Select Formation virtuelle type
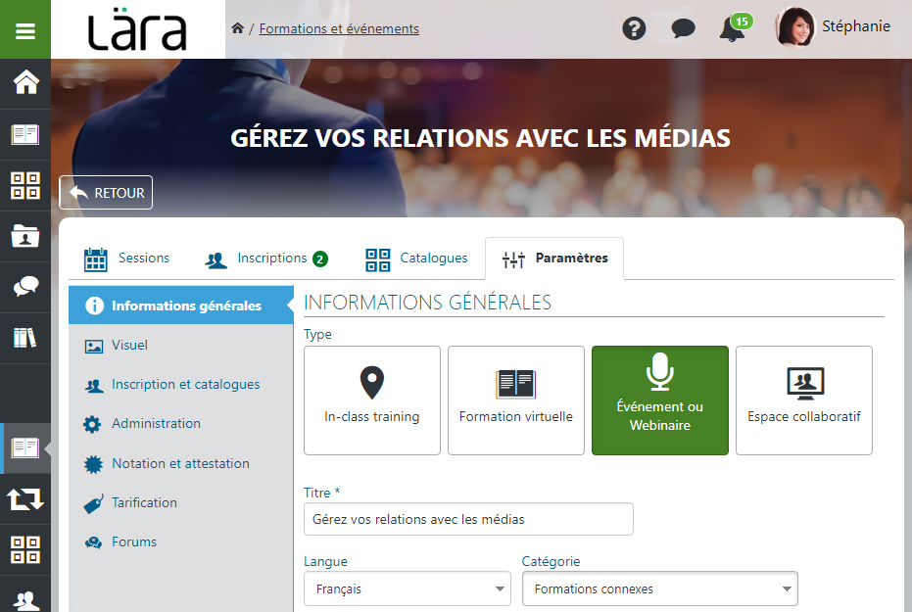Image resolution: width=912 pixels, height=612 pixels. 516,400
